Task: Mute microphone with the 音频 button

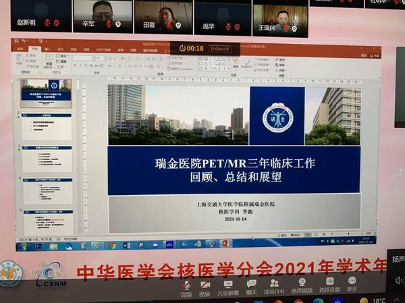Action: (186, 289)
